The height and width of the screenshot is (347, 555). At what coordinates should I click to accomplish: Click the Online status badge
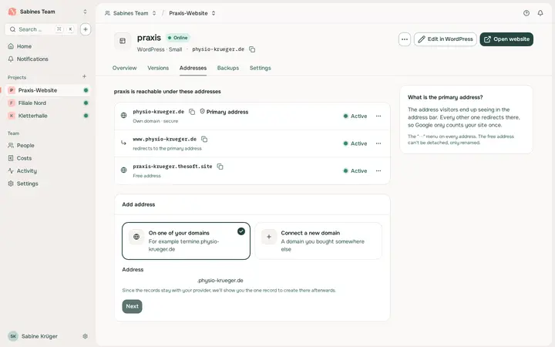(178, 38)
